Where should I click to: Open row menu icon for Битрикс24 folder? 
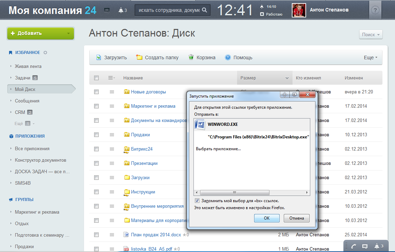pyautogui.click(x=112, y=149)
